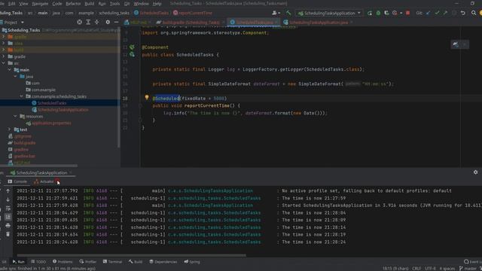Toggle scroll to end in console
This screenshot has width=482, height=271.
[x=8, y=217]
